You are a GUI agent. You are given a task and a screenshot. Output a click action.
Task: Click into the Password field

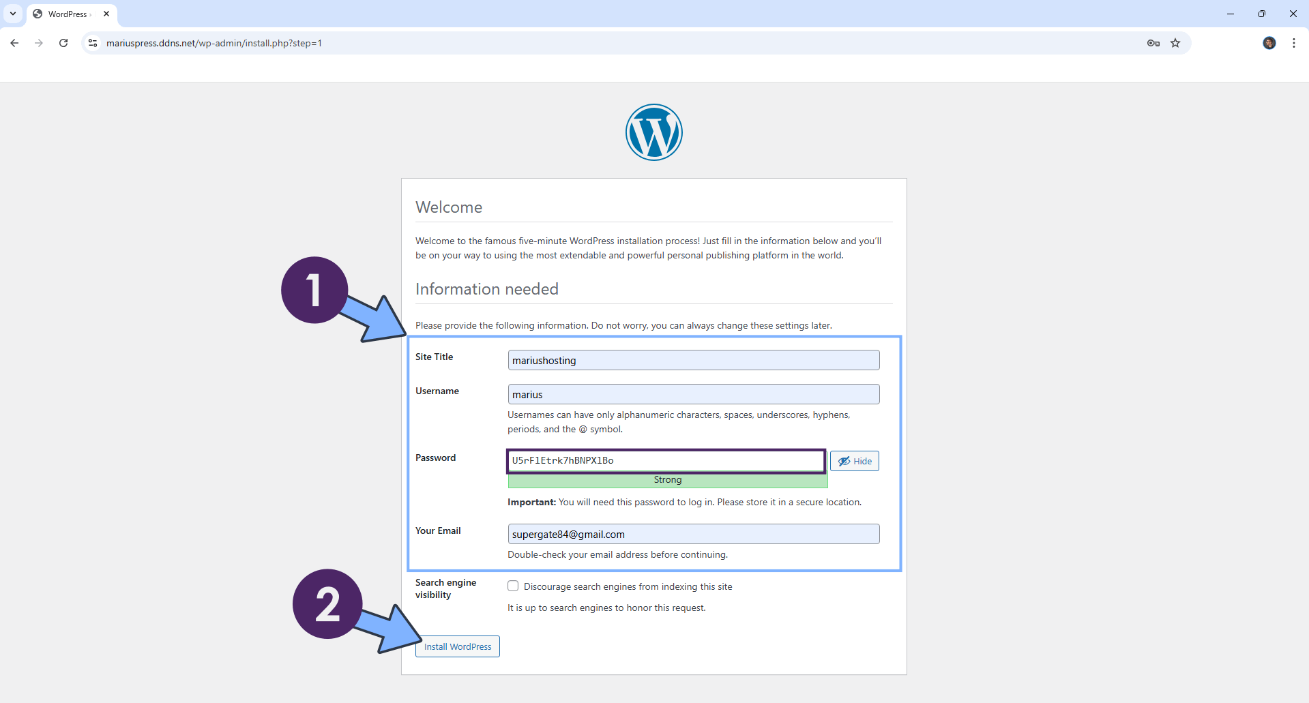coord(666,461)
